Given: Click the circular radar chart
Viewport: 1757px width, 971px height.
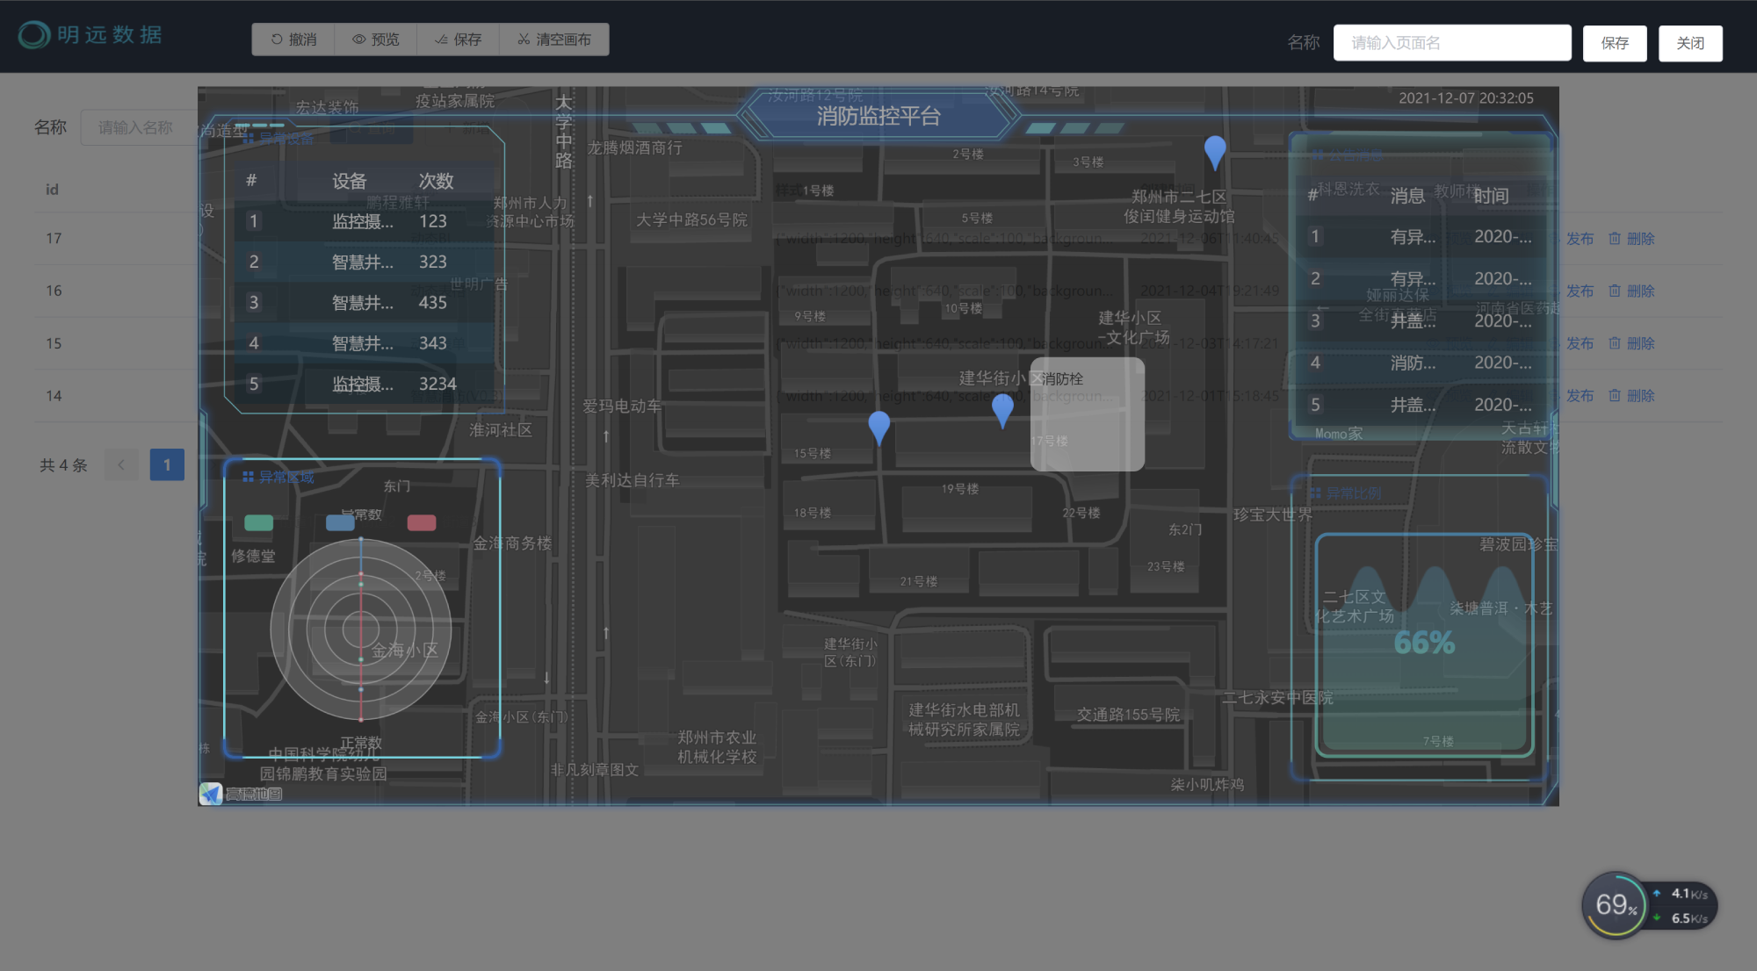Looking at the screenshot, I should (x=360, y=629).
